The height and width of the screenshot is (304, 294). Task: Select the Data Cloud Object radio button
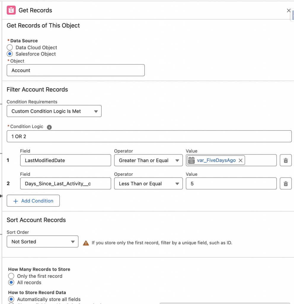pos(10,47)
